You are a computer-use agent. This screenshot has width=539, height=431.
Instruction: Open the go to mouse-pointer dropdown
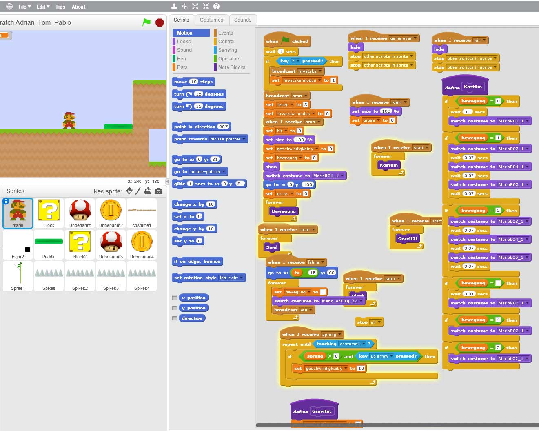(x=224, y=172)
